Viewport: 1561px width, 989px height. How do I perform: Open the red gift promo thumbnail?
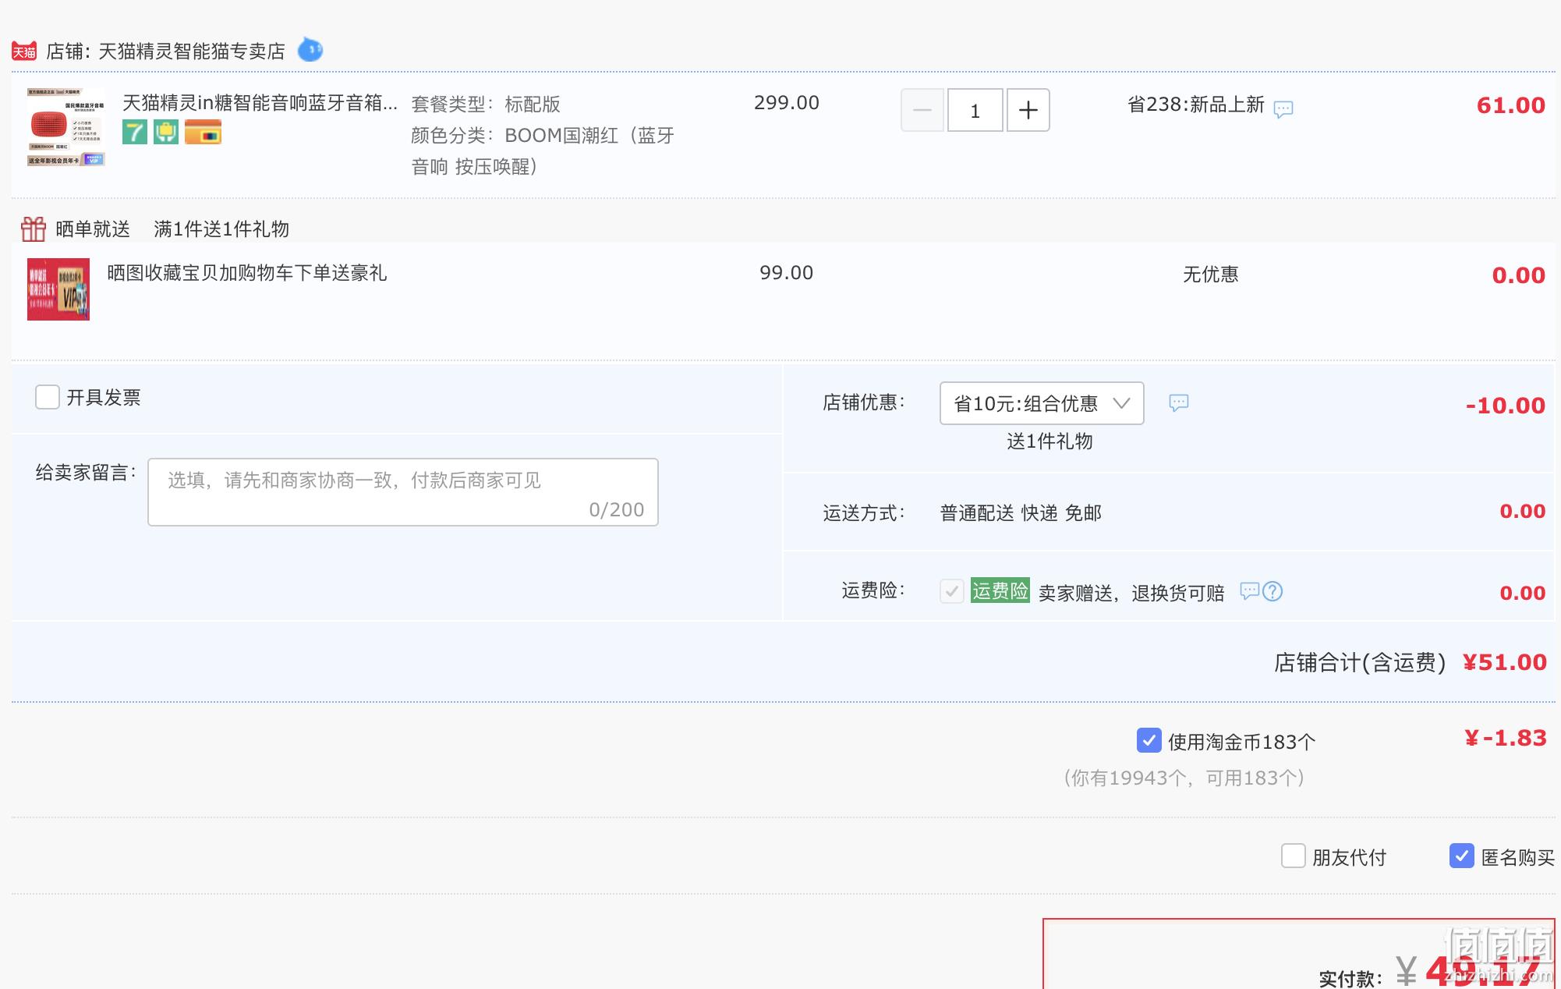(58, 289)
